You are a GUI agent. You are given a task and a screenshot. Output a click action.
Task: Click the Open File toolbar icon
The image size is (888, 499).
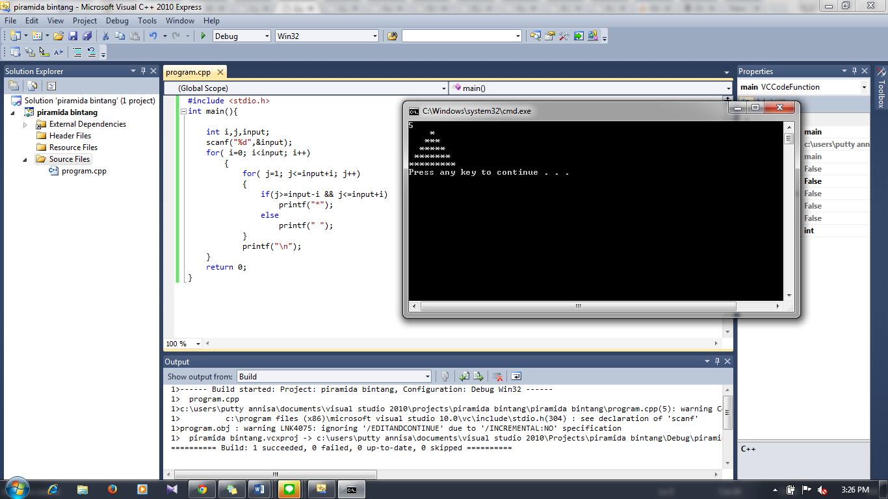(59, 36)
